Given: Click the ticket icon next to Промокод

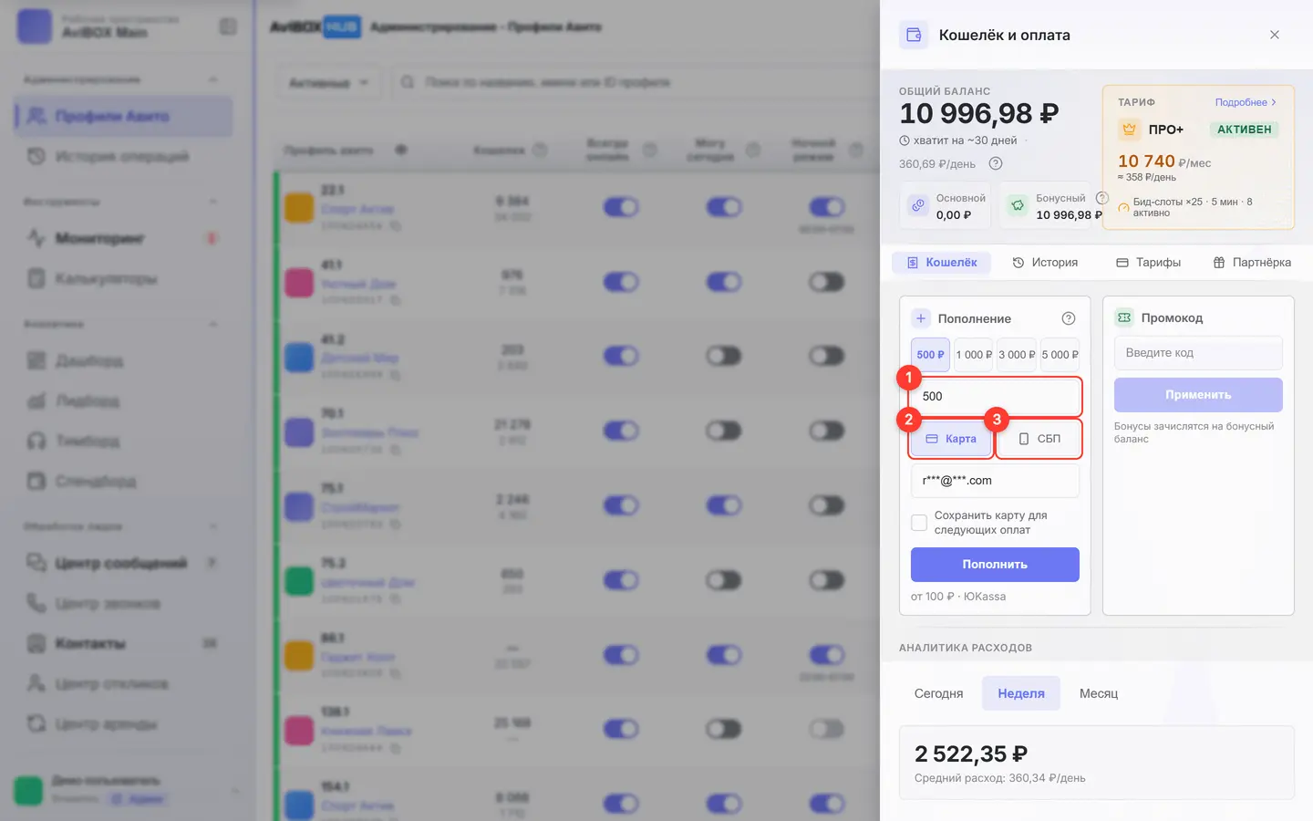Looking at the screenshot, I should 1124,317.
